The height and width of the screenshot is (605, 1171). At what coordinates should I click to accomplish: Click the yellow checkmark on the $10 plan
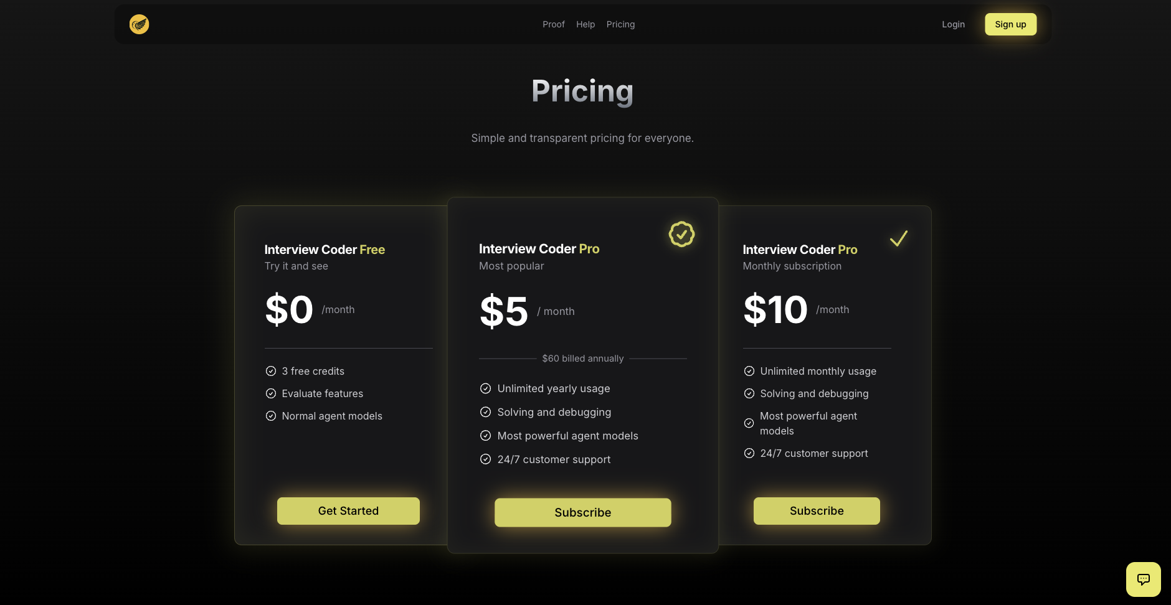pyautogui.click(x=898, y=238)
